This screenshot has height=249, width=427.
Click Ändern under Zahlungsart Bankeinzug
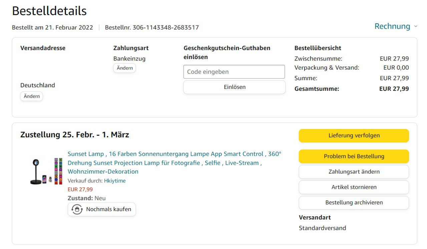tap(124, 68)
